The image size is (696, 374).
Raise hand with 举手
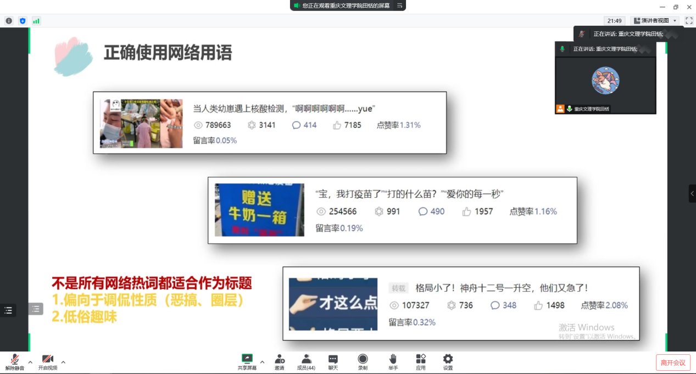coord(392,362)
